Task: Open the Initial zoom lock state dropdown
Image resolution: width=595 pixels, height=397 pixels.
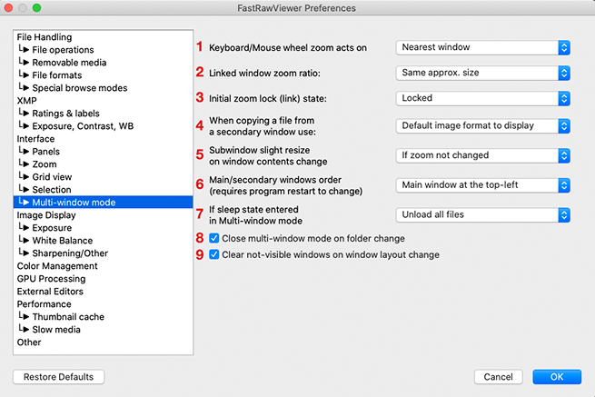Action: tap(483, 98)
